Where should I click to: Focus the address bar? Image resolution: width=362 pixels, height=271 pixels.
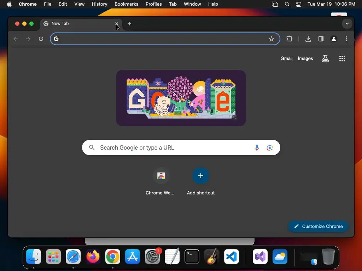coord(165,39)
